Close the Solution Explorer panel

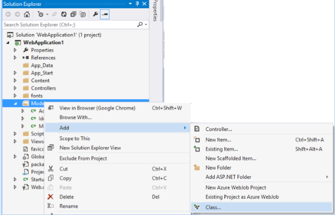(144, 4)
